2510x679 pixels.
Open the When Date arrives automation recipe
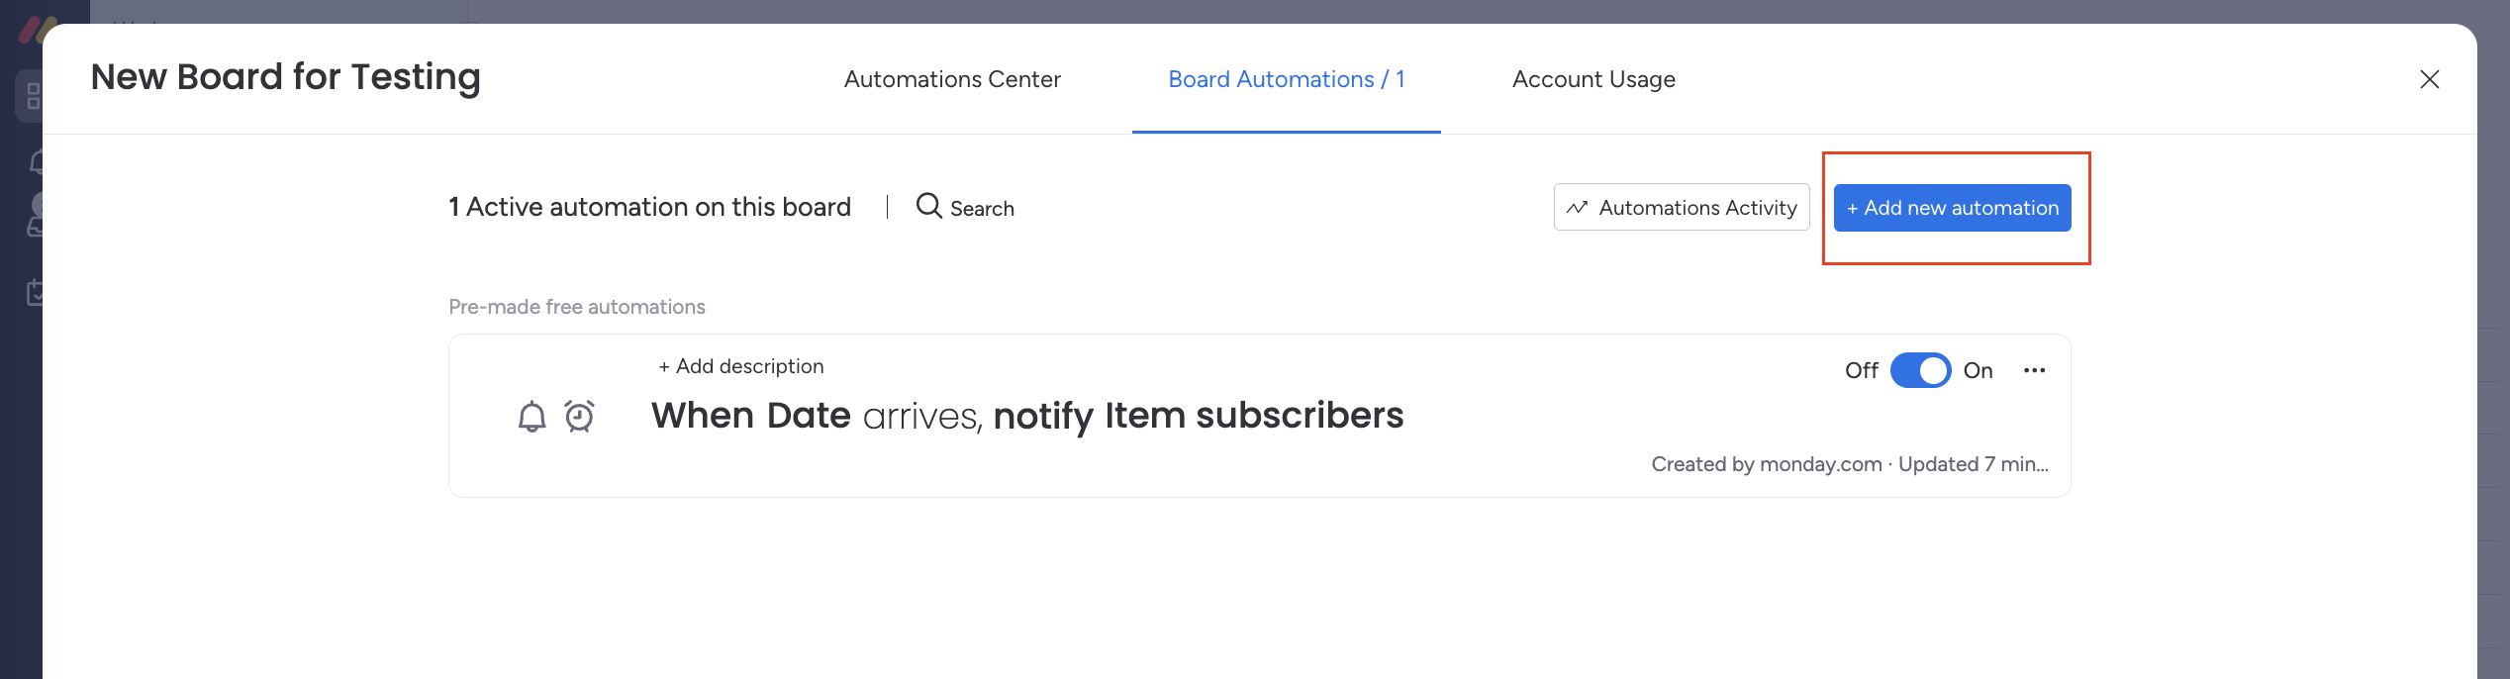[1026, 416]
